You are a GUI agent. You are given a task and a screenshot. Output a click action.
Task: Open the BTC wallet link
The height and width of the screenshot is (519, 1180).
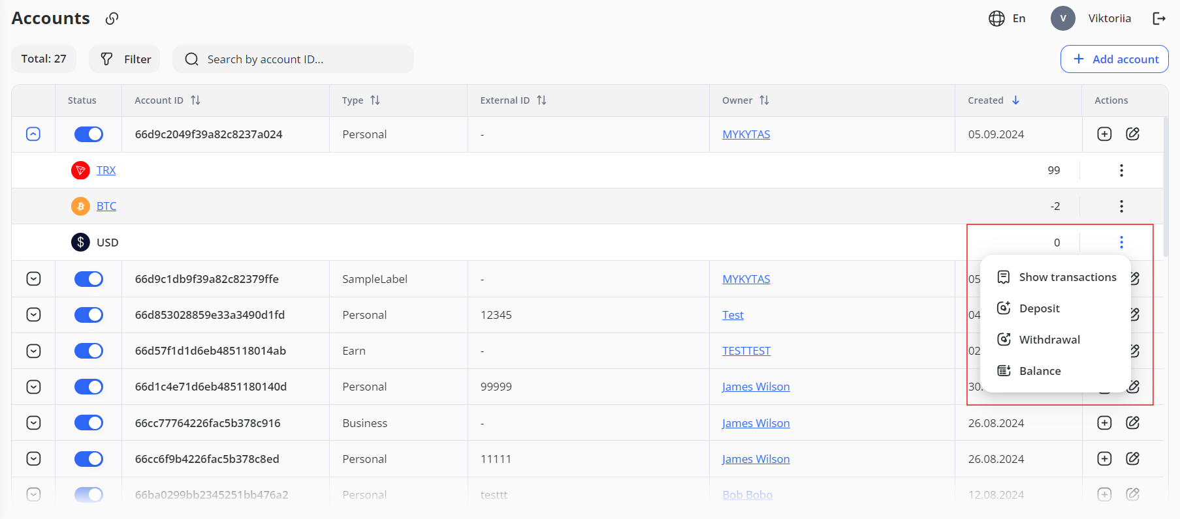pos(106,206)
